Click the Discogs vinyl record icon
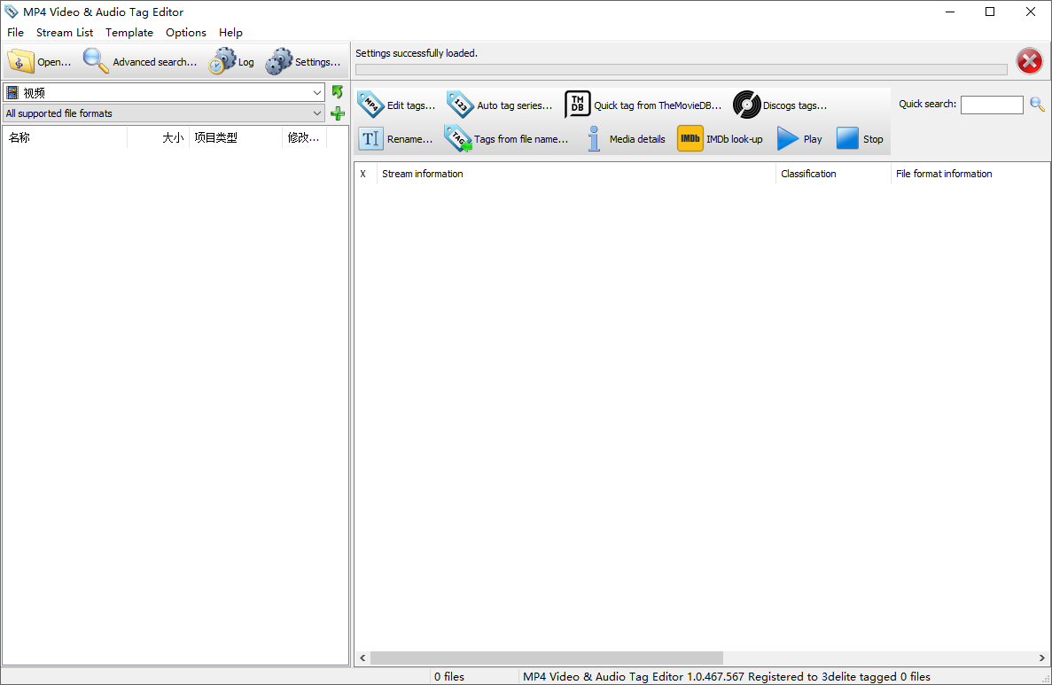The width and height of the screenshot is (1052, 685). point(746,105)
